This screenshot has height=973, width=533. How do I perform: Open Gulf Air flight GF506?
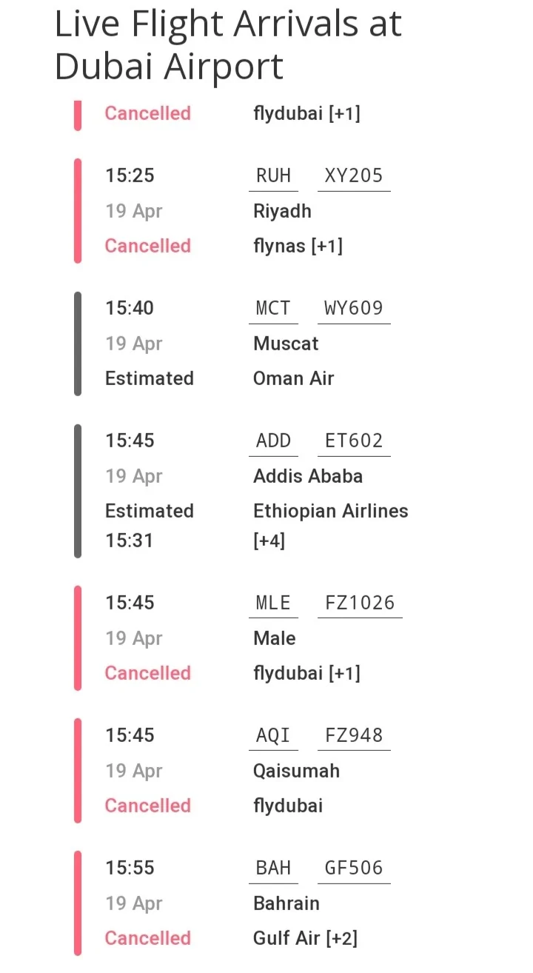click(x=354, y=868)
